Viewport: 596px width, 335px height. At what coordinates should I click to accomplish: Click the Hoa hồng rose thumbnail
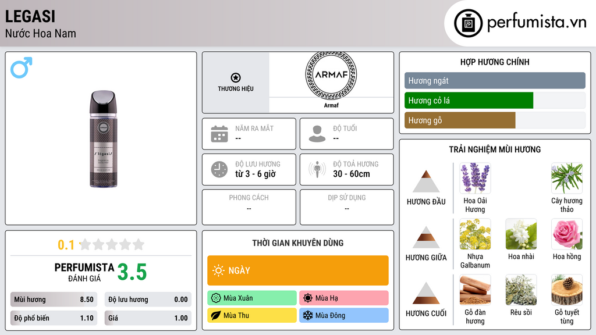tap(566, 234)
